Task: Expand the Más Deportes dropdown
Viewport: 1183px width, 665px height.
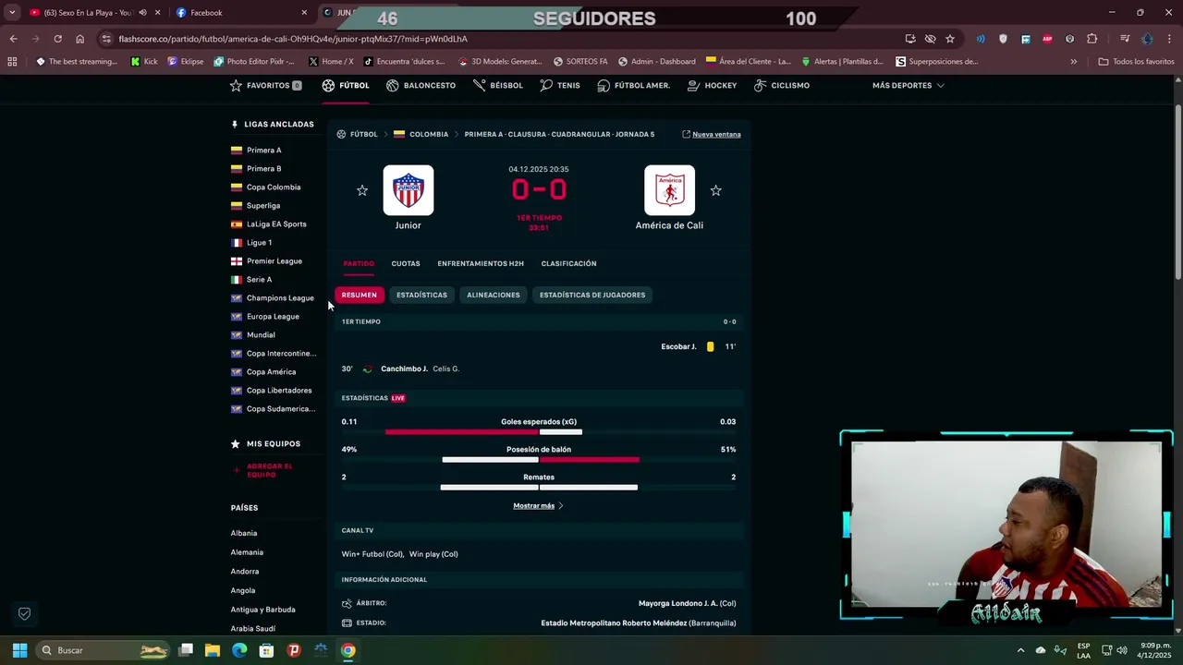Action: [x=908, y=85]
